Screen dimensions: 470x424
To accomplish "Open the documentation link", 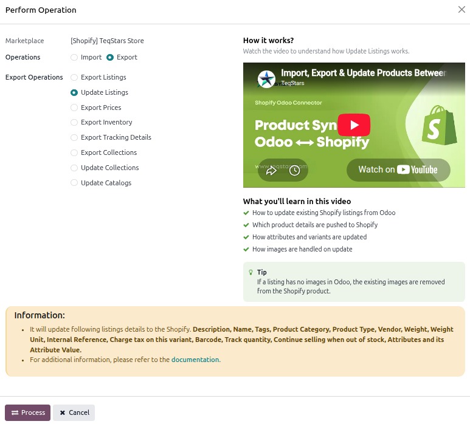I will point(195,360).
